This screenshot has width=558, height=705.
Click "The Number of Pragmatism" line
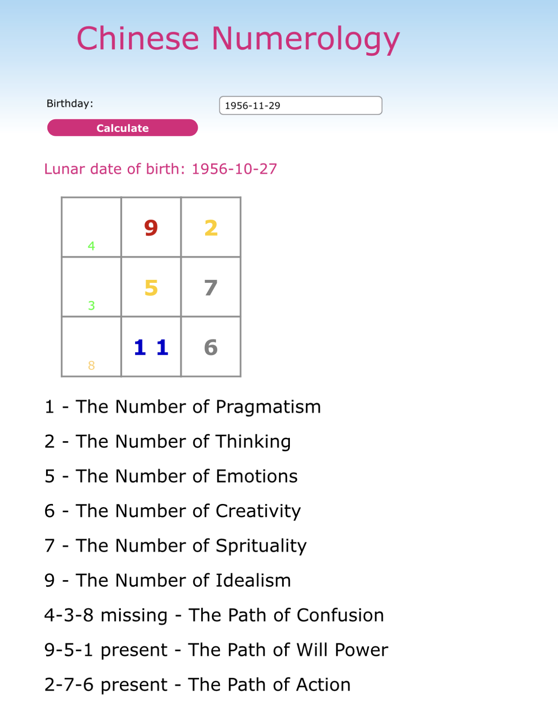pyautogui.click(x=183, y=407)
